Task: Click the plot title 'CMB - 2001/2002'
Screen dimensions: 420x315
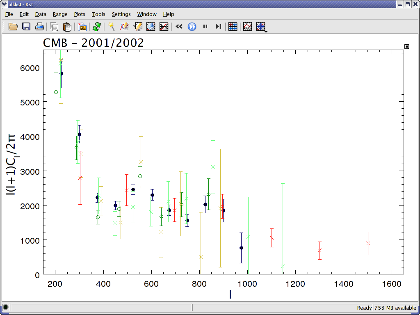Action: coord(94,43)
